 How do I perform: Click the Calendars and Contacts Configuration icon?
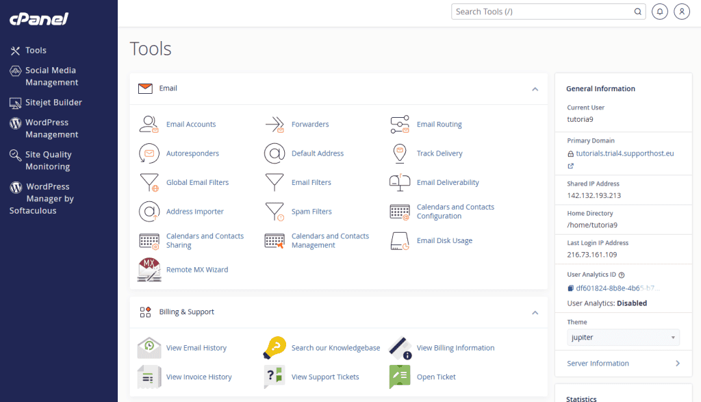[x=400, y=212]
